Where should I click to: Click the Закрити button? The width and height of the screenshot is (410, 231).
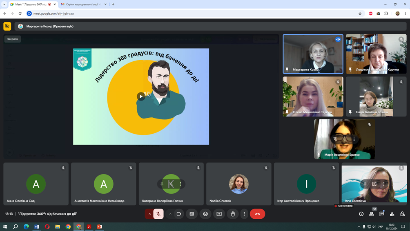[13, 39]
